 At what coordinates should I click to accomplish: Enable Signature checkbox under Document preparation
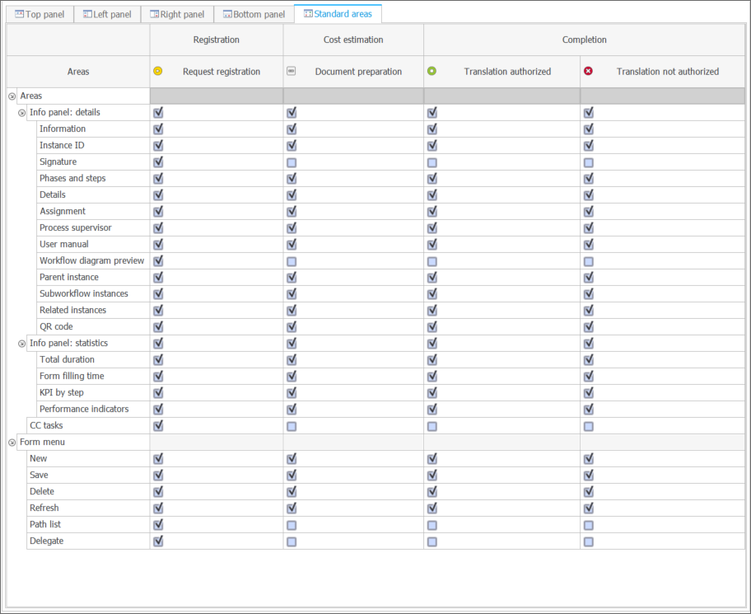(x=292, y=162)
